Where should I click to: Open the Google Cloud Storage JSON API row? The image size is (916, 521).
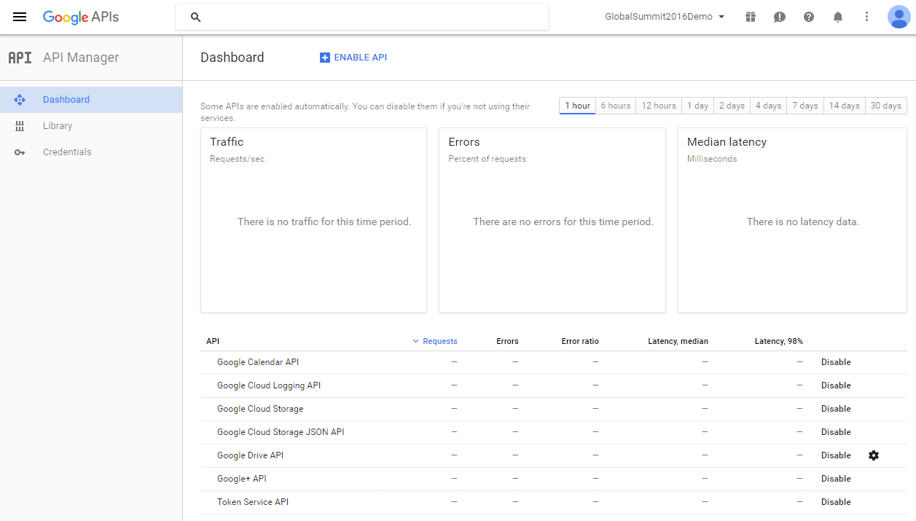[x=281, y=432]
